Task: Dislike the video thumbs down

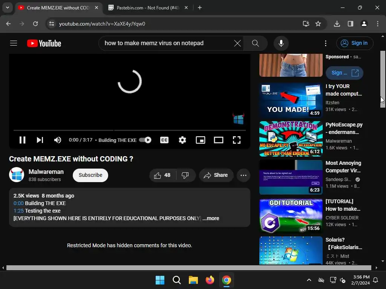Action: click(x=185, y=175)
